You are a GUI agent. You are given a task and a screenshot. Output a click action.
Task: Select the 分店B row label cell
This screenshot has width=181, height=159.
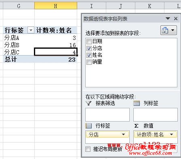pos(19,45)
